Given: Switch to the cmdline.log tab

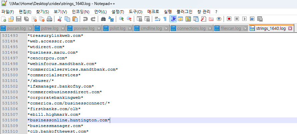Looking at the screenshot, I should click(151, 29).
